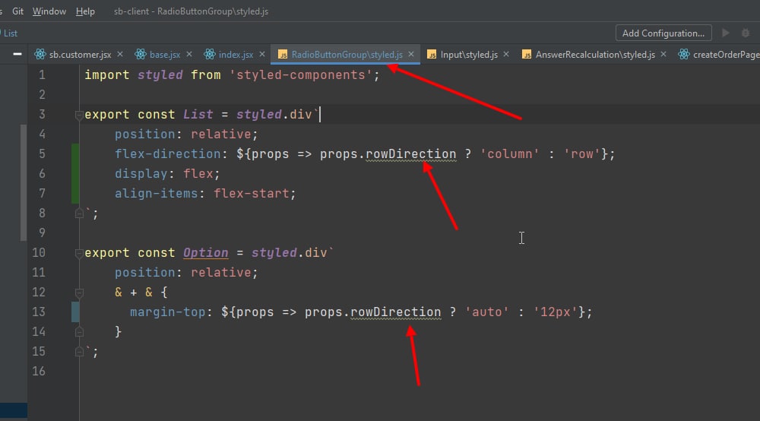Close the RadioButtonGroup\styled.js tab
The width and height of the screenshot is (760, 421).
click(x=411, y=54)
